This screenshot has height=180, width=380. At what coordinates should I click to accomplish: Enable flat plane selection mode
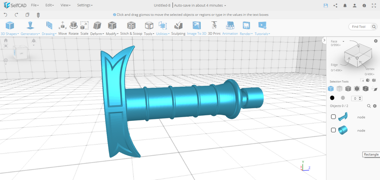(x=374, y=89)
